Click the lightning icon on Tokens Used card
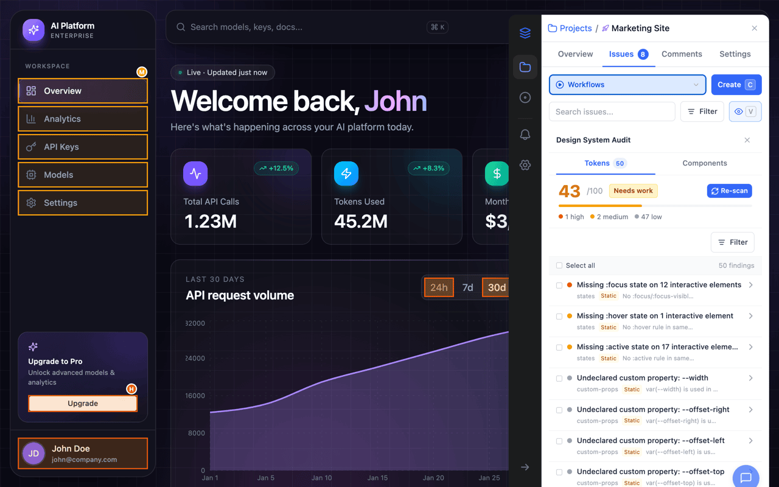Image resolution: width=779 pixels, height=487 pixels. click(x=346, y=173)
